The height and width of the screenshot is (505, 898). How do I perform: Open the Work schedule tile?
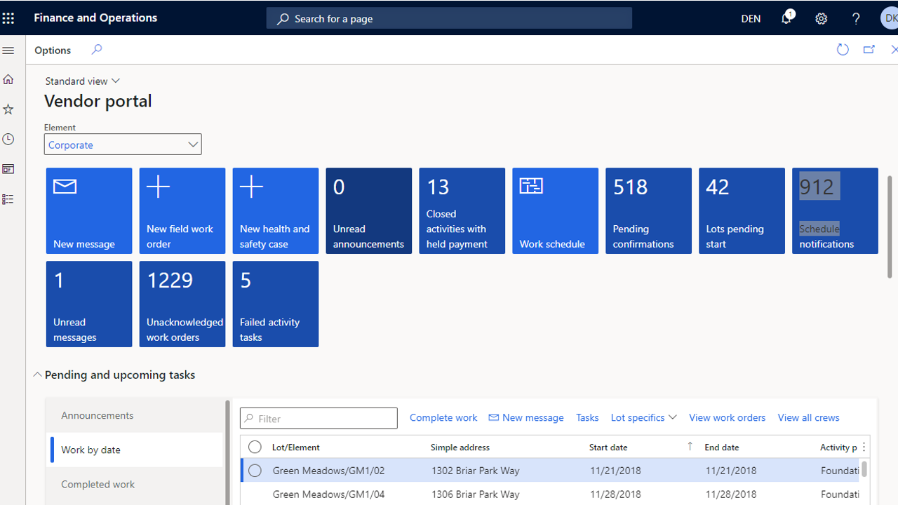coord(555,211)
